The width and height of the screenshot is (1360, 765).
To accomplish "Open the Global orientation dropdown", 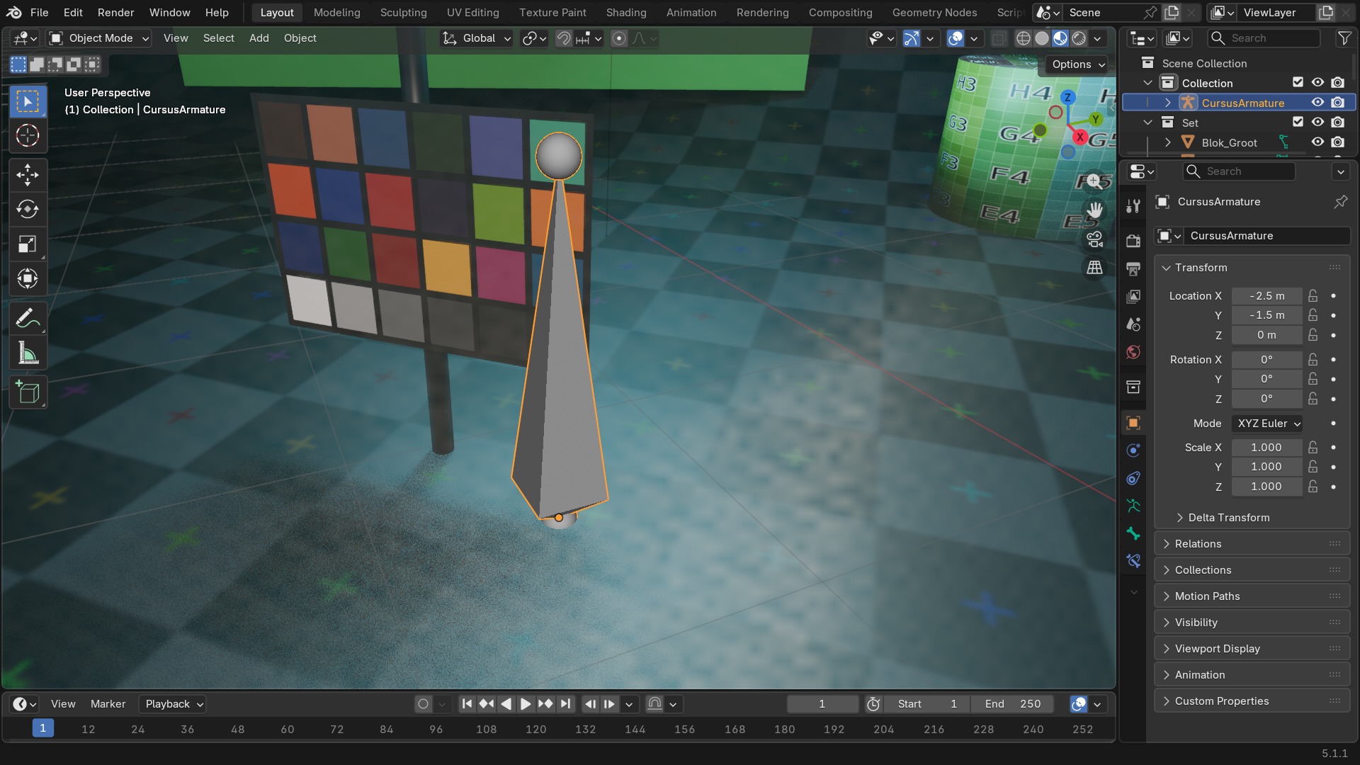I will tap(476, 38).
